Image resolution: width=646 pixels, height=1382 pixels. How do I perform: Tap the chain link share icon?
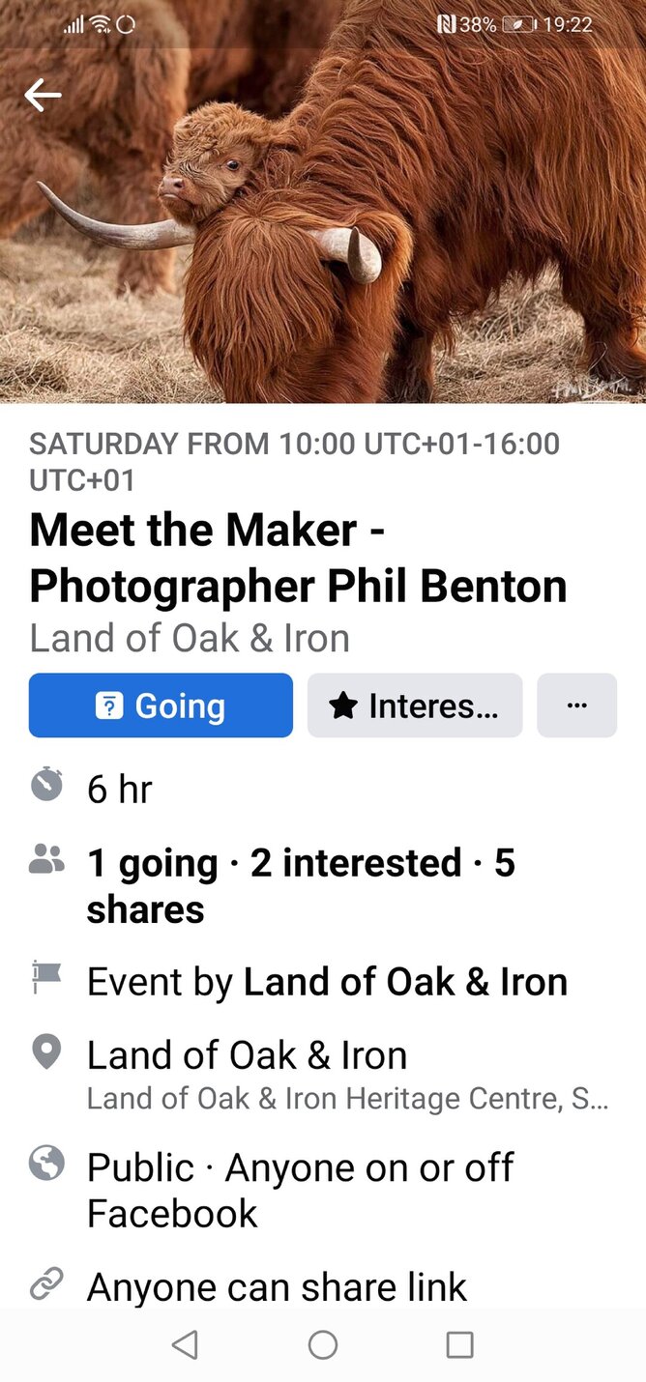[46, 1283]
